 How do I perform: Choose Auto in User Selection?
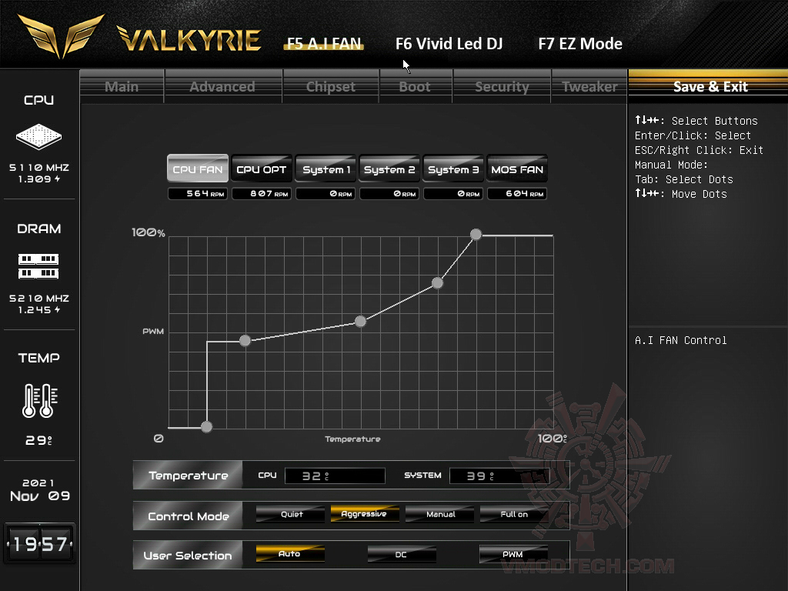point(290,554)
